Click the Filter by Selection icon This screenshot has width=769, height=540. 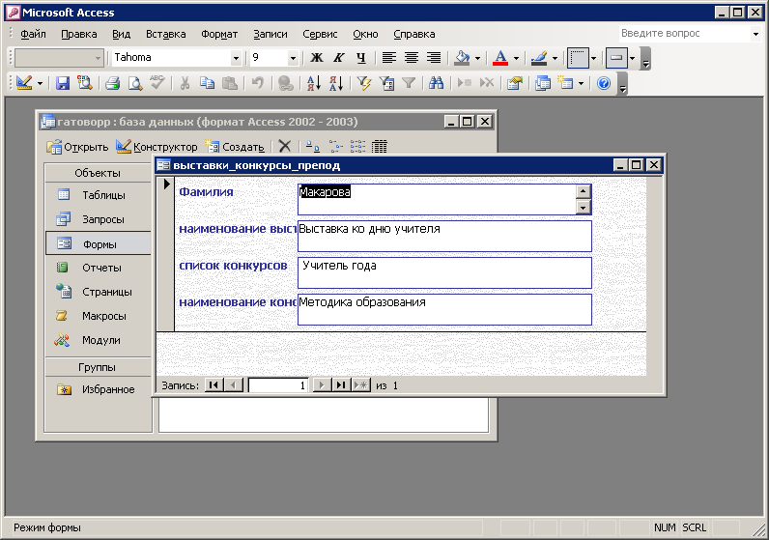click(364, 83)
